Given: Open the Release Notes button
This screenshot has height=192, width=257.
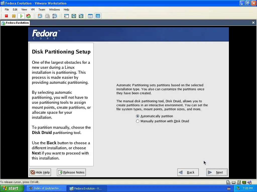Looking at the screenshot, I should click(x=71, y=172).
